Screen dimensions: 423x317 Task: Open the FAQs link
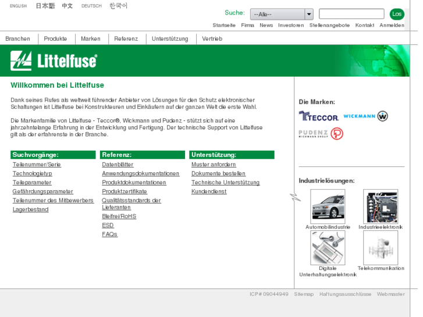(x=109, y=234)
